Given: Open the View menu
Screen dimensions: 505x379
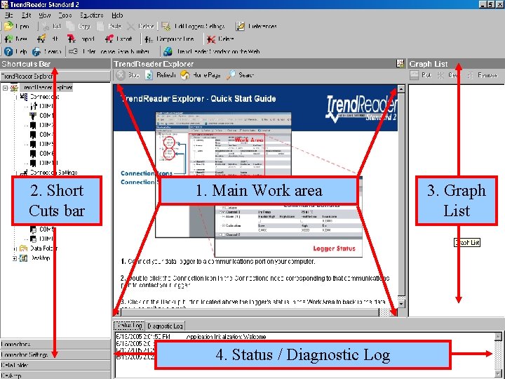Looking at the screenshot, I should (45, 15).
